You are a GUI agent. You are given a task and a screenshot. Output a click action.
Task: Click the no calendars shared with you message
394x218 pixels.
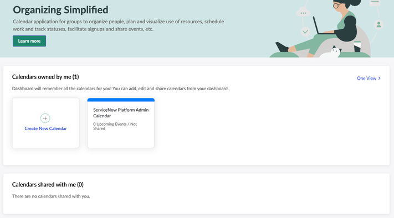[x=51, y=196]
